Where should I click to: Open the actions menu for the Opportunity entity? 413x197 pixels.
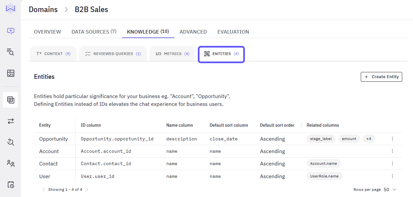coord(392,138)
